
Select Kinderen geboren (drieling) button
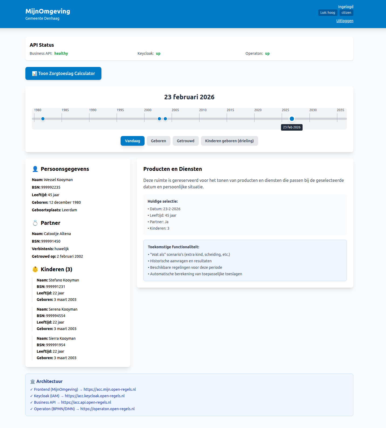(x=229, y=141)
